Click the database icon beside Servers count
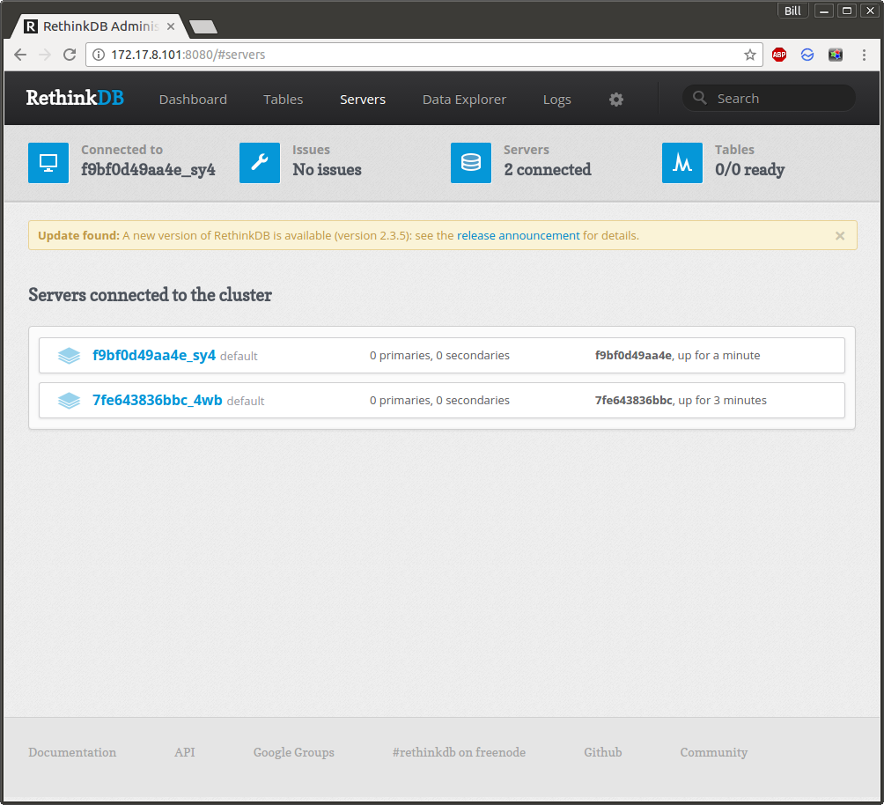 click(470, 162)
